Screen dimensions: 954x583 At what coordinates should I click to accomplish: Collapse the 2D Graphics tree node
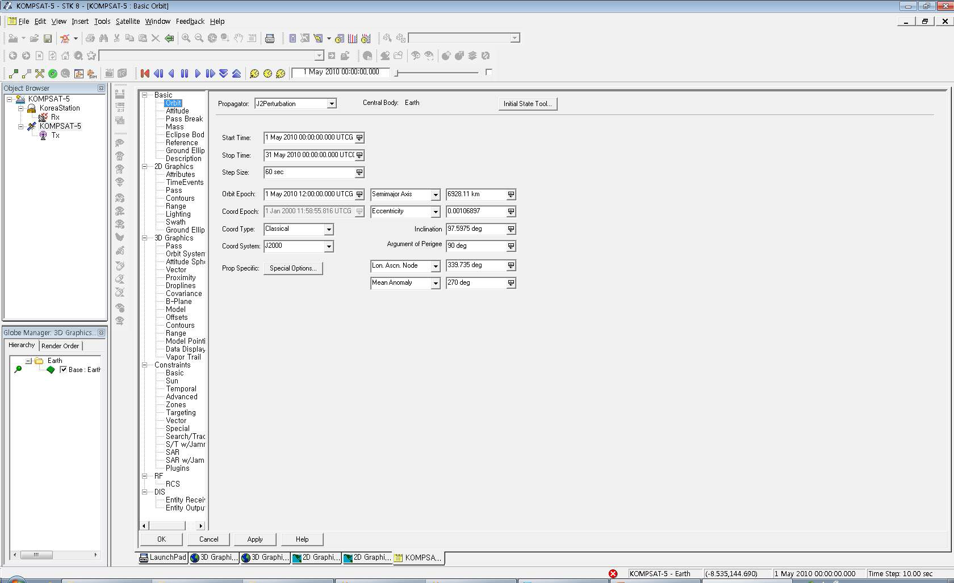(x=145, y=167)
